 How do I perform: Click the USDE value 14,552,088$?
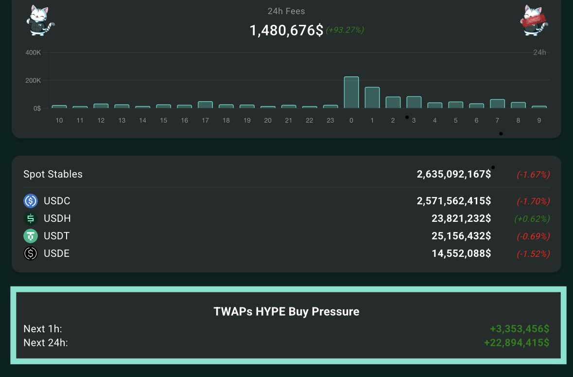(x=461, y=253)
